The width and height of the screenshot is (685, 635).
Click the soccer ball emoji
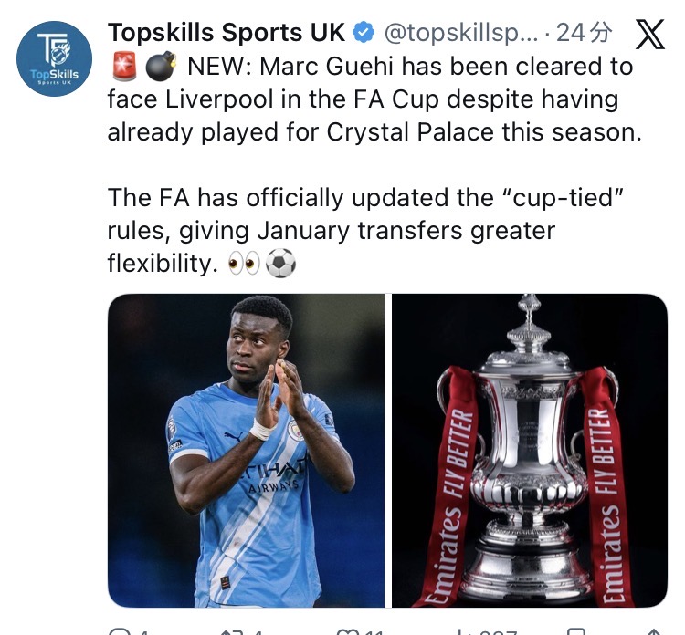pos(281,265)
